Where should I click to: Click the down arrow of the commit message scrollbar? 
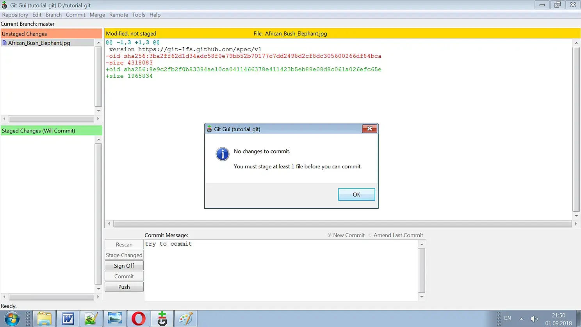422,297
